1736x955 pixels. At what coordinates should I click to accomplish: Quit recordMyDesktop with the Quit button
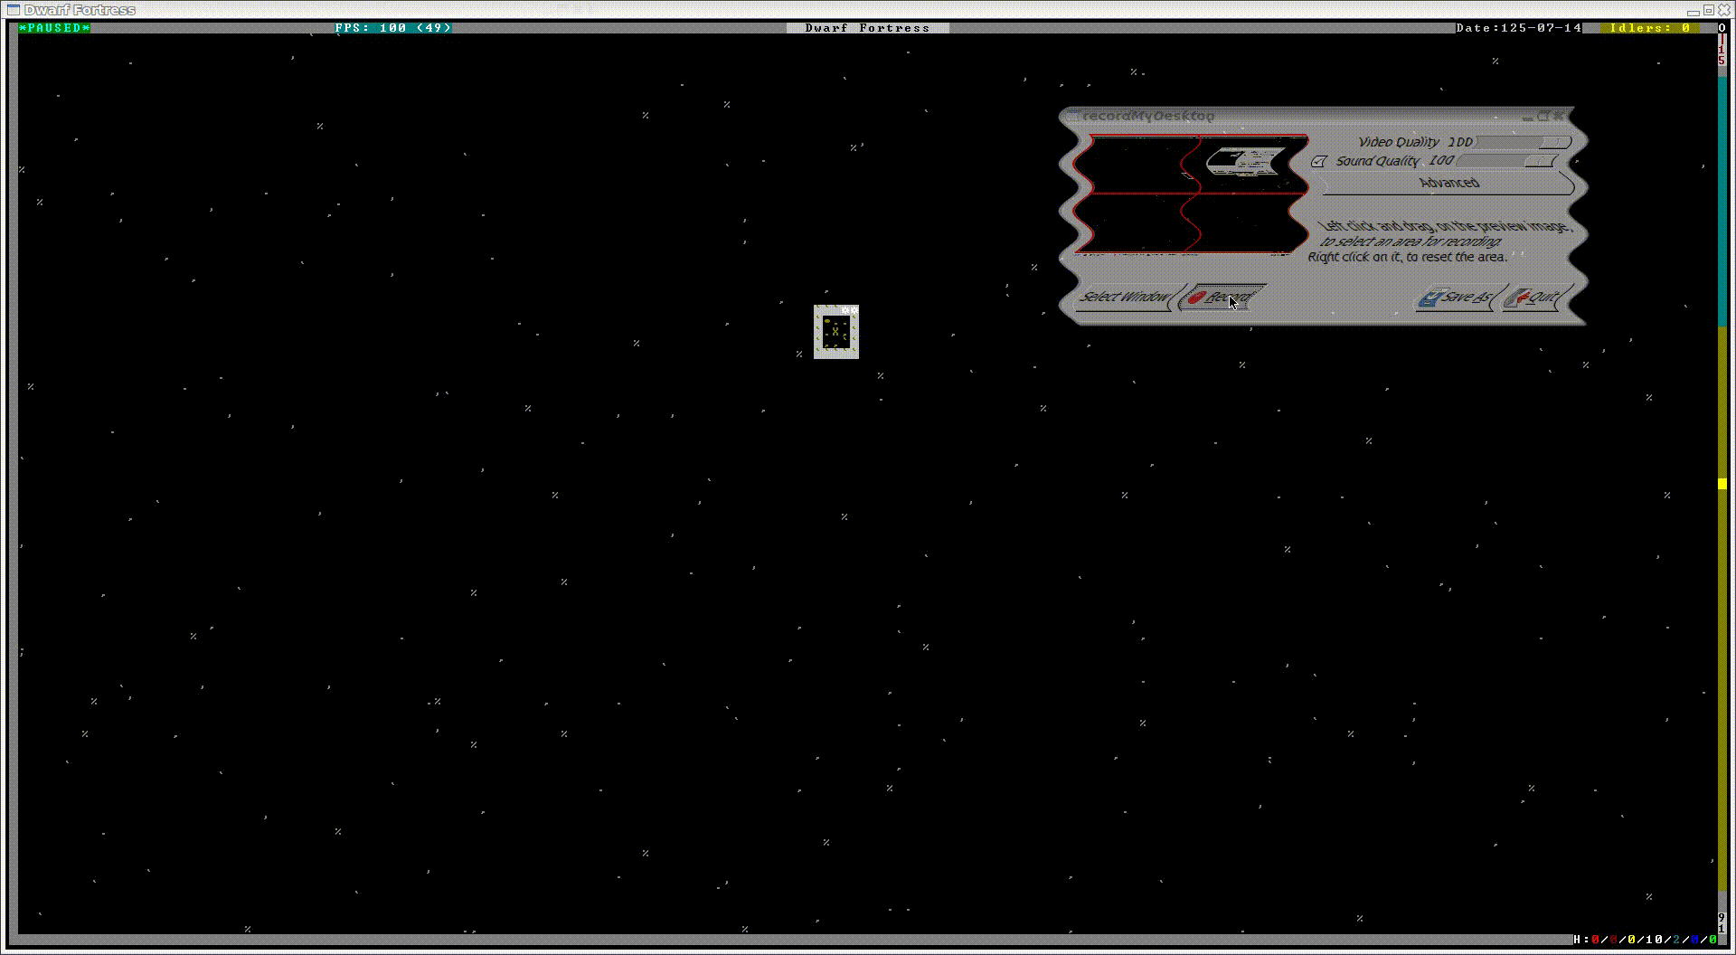[x=1534, y=297]
